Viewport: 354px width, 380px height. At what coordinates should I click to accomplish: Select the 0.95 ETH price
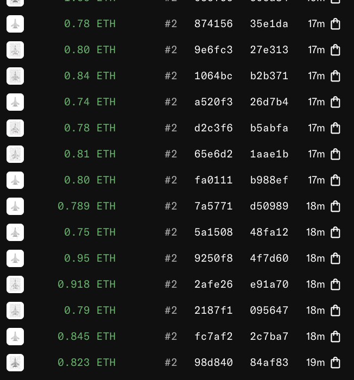(90, 258)
